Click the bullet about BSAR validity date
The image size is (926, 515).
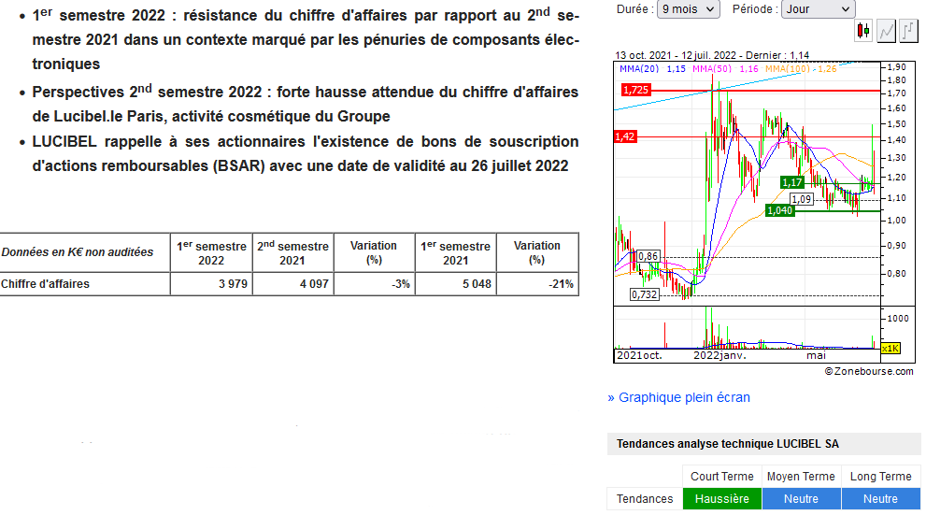[x=306, y=153]
